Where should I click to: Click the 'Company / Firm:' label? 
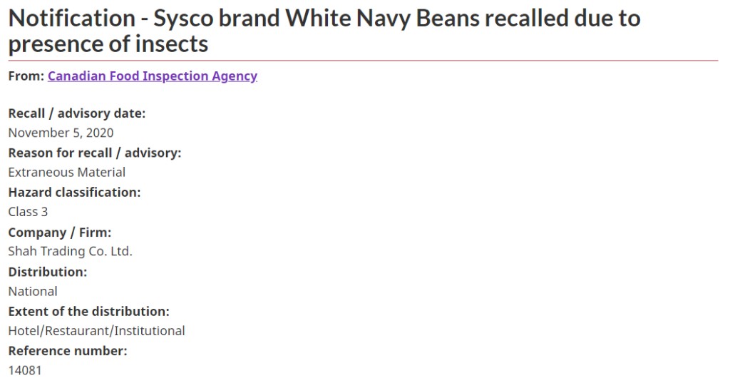60,233
